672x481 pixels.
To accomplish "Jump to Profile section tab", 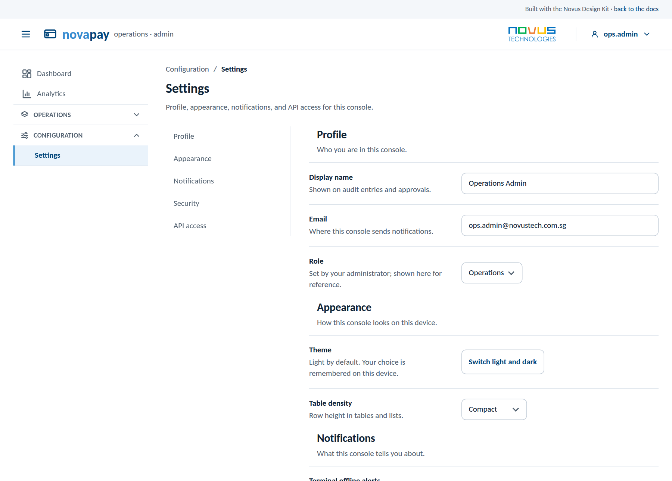I will 184,136.
